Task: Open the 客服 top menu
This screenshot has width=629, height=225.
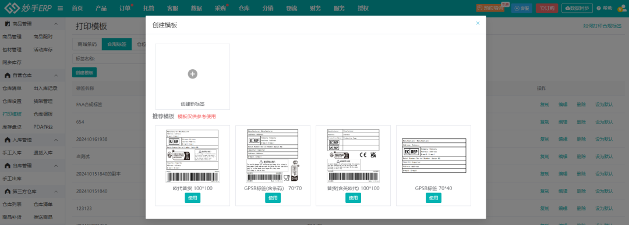Action: (x=172, y=8)
